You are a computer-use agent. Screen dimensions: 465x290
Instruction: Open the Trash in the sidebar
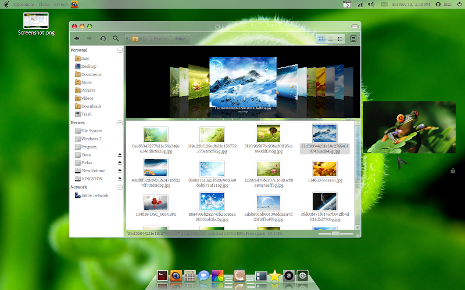click(x=83, y=114)
